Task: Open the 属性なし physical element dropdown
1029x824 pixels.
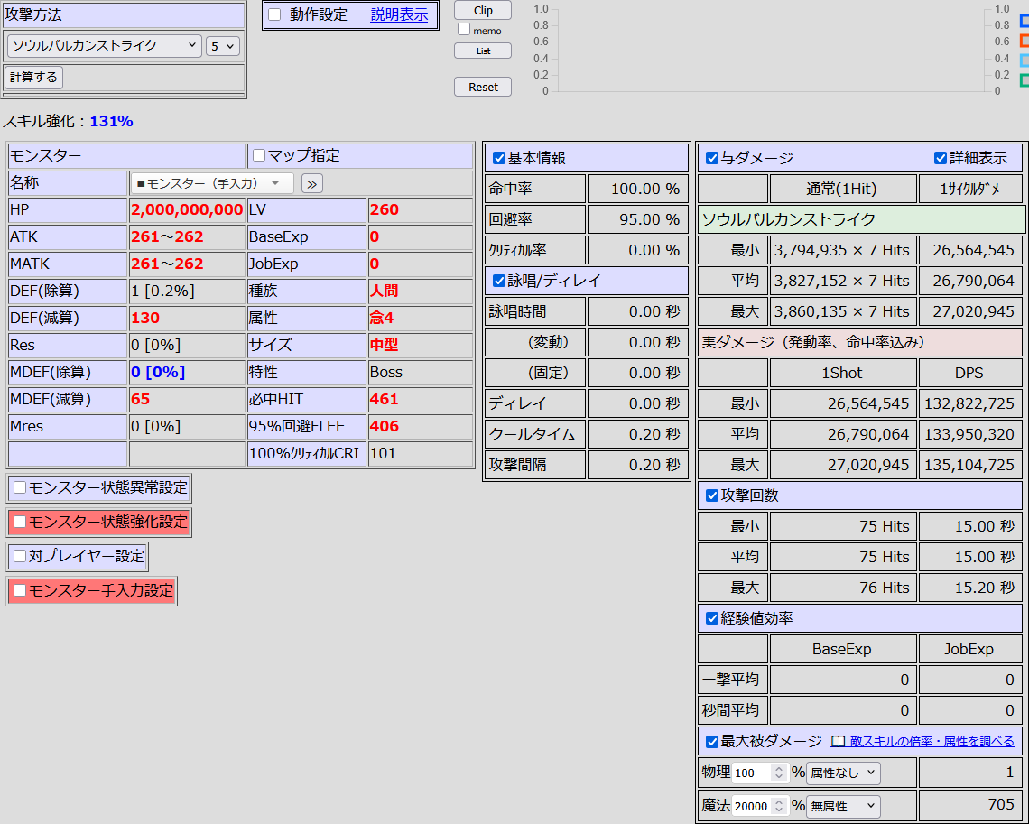Action: click(x=843, y=773)
